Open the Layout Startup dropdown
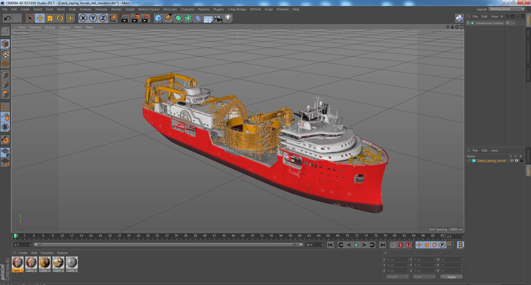The width and height of the screenshot is (531, 285). tap(506, 9)
